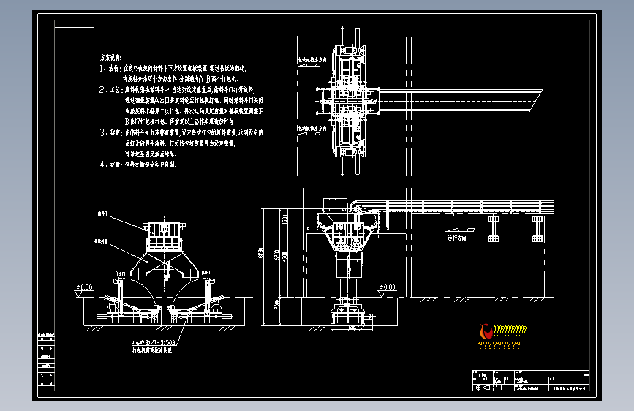
Task: Click the 'B出口' label
Action: click(120, 274)
